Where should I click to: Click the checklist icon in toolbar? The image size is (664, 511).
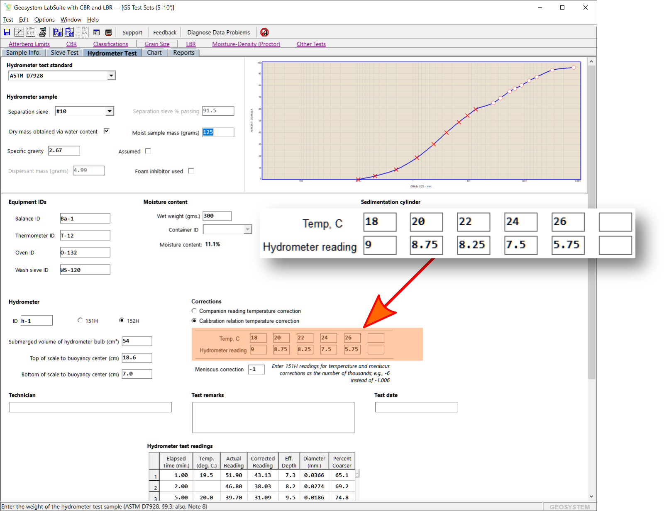[97, 32]
